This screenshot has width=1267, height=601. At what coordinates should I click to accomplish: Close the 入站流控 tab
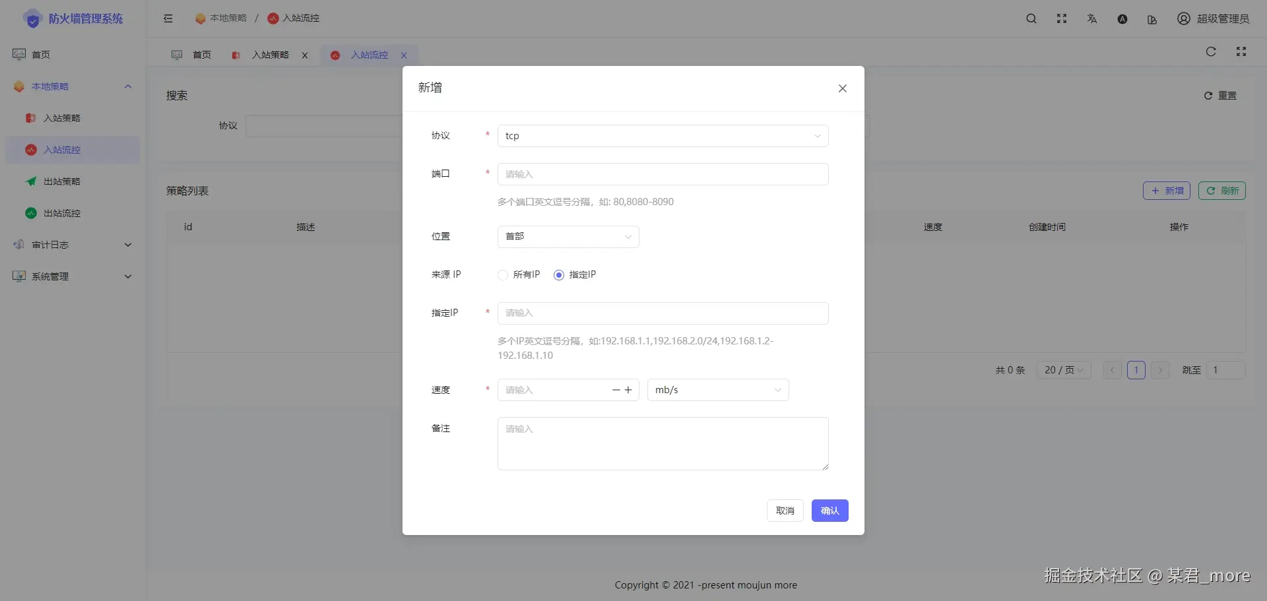[x=404, y=55]
